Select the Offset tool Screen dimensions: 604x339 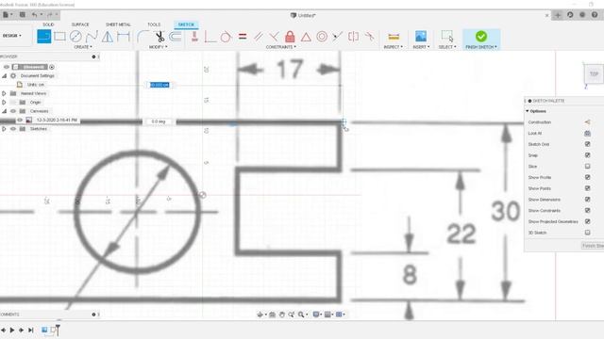pyautogui.click(x=176, y=37)
